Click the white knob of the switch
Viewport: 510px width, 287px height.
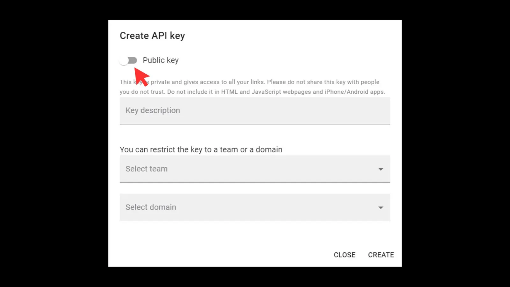point(124,61)
